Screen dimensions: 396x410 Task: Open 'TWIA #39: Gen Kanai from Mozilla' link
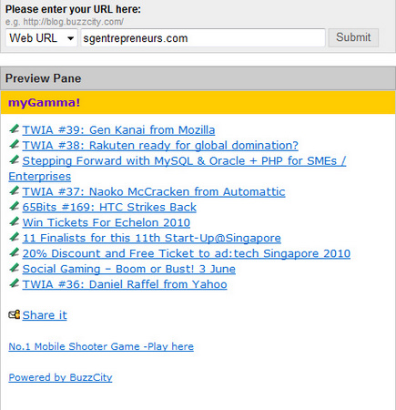pos(118,130)
